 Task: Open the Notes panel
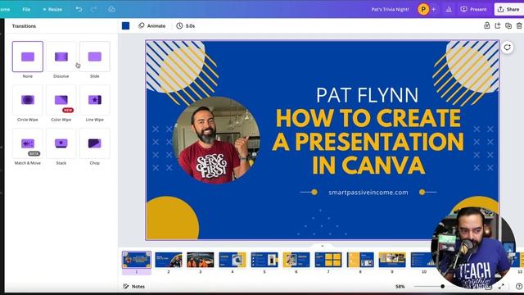pos(134,287)
